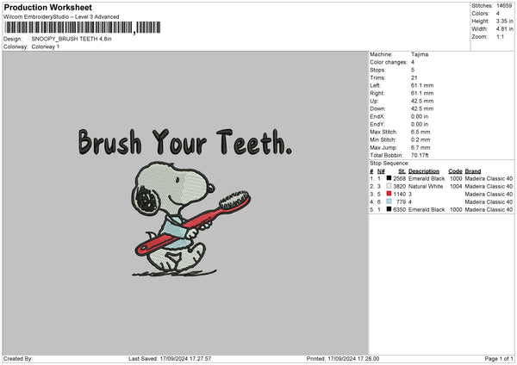Image resolution: width=517 pixels, height=365 pixels.
Task: Click stitch count 1140 in row 3
Action: coord(399,194)
